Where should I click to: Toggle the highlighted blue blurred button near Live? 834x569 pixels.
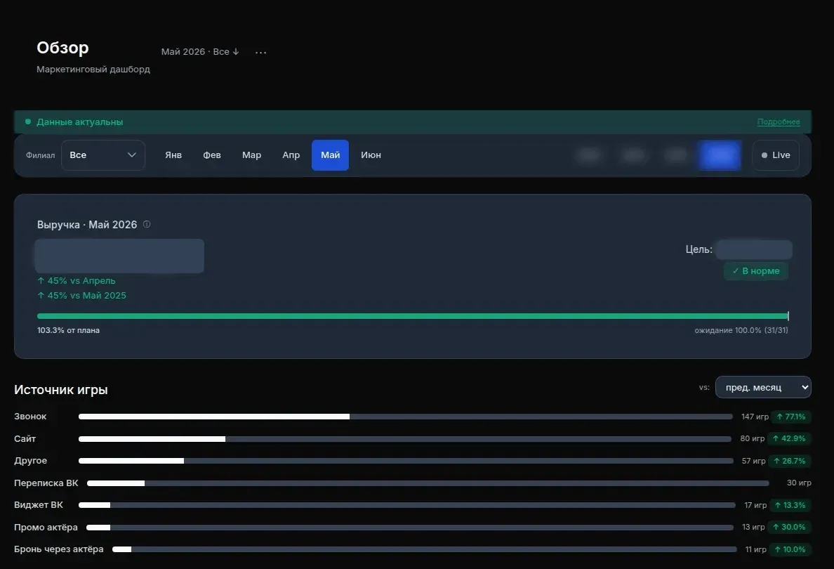(720, 155)
